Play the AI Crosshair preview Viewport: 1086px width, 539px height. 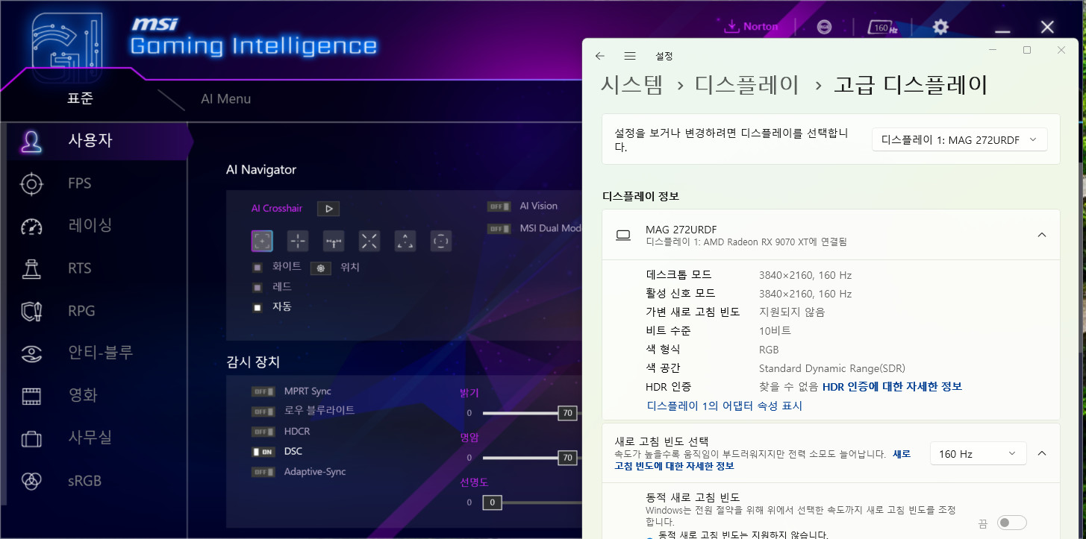pos(328,209)
